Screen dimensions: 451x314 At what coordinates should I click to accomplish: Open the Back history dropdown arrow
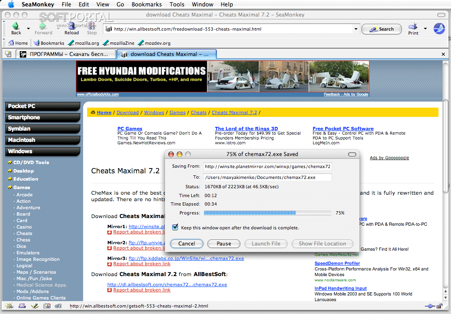click(x=28, y=29)
